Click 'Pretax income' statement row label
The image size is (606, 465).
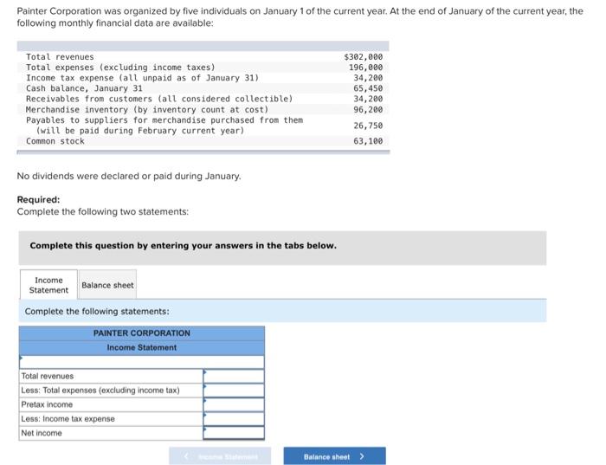coord(47,404)
